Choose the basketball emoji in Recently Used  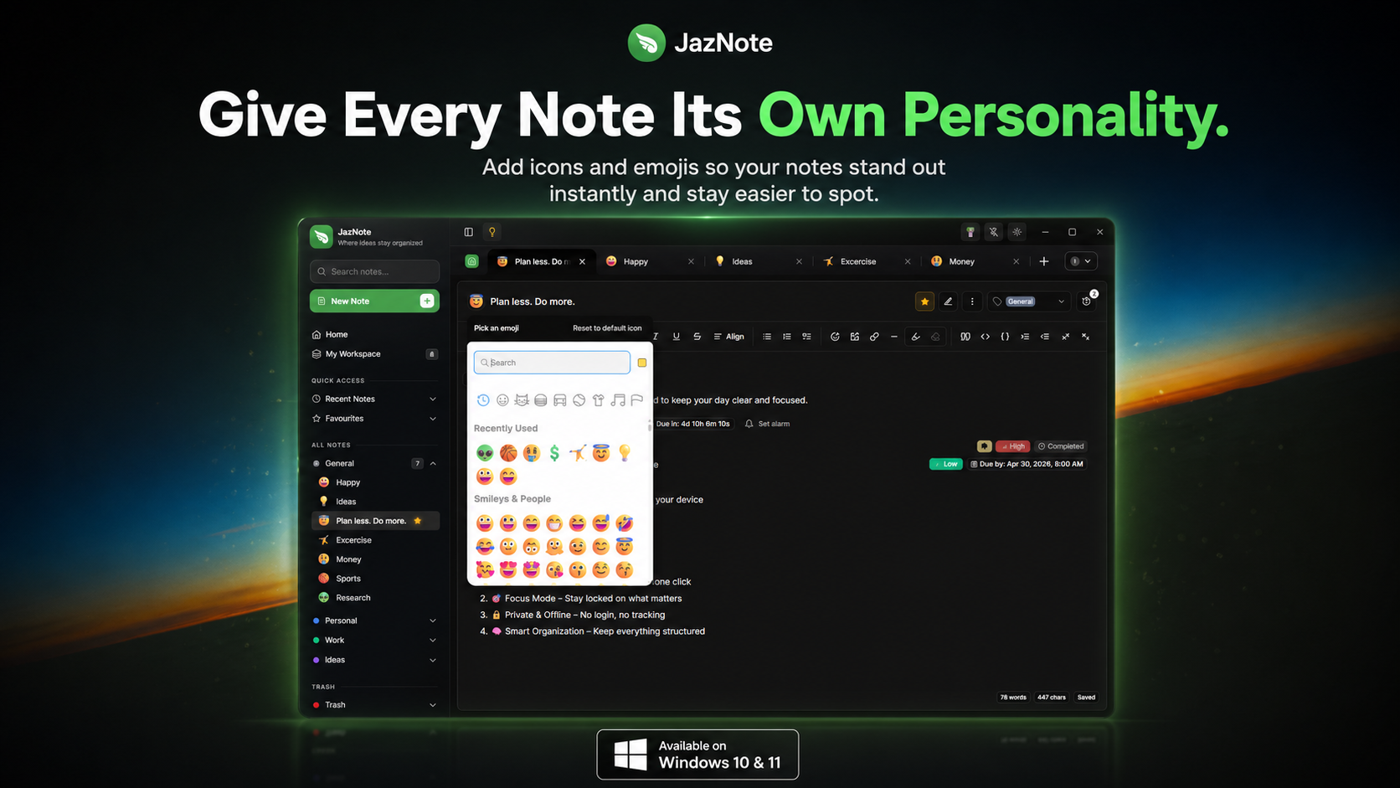tap(508, 453)
